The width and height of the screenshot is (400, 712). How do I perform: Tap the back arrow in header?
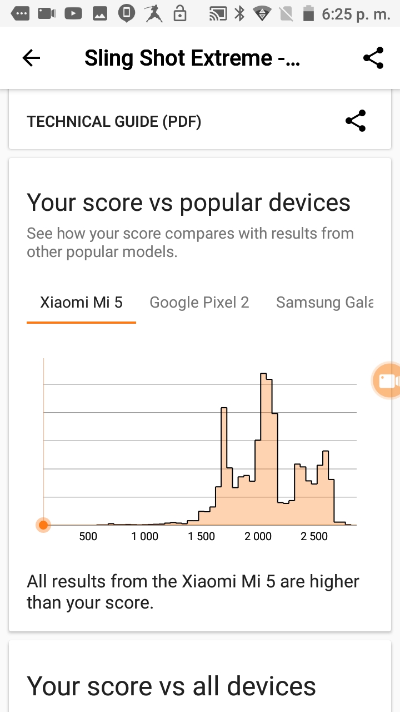[31, 58]
